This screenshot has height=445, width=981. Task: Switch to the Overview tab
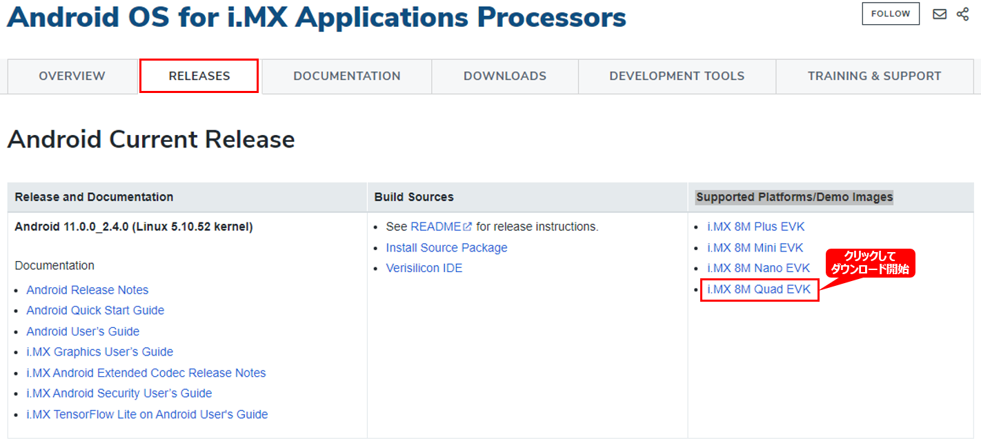72,76
